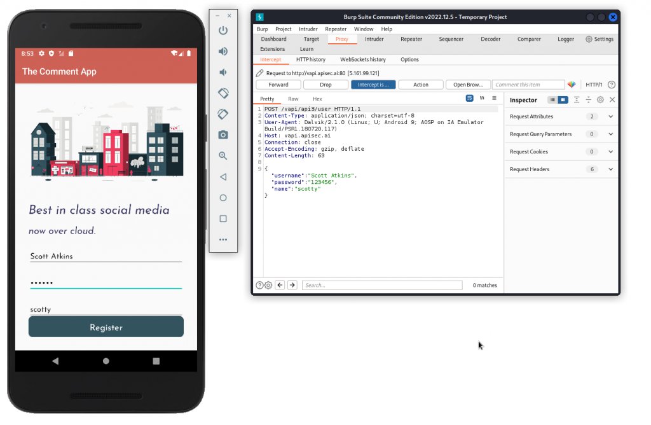Switch Inspector to the left layout toggle
The image size is (651, 425).
(552, 100)
